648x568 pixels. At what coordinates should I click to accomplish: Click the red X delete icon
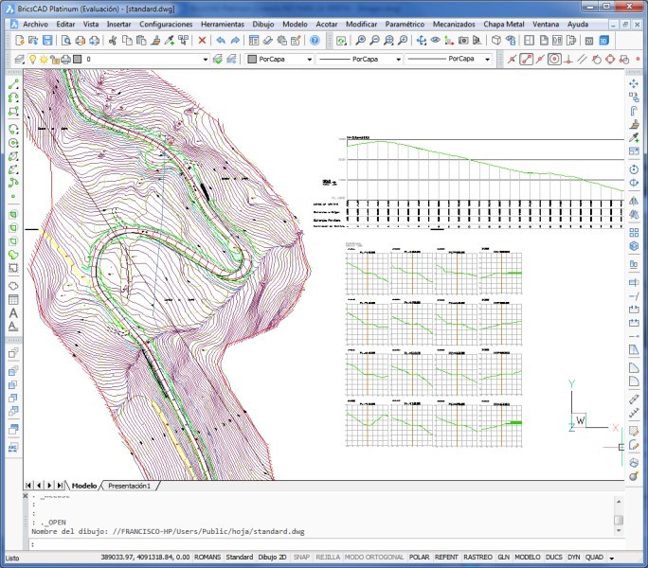tap(202, 41)
